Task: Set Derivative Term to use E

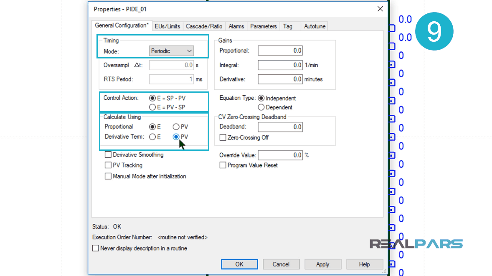Action: pyautogui.click(x=152, y=137)
